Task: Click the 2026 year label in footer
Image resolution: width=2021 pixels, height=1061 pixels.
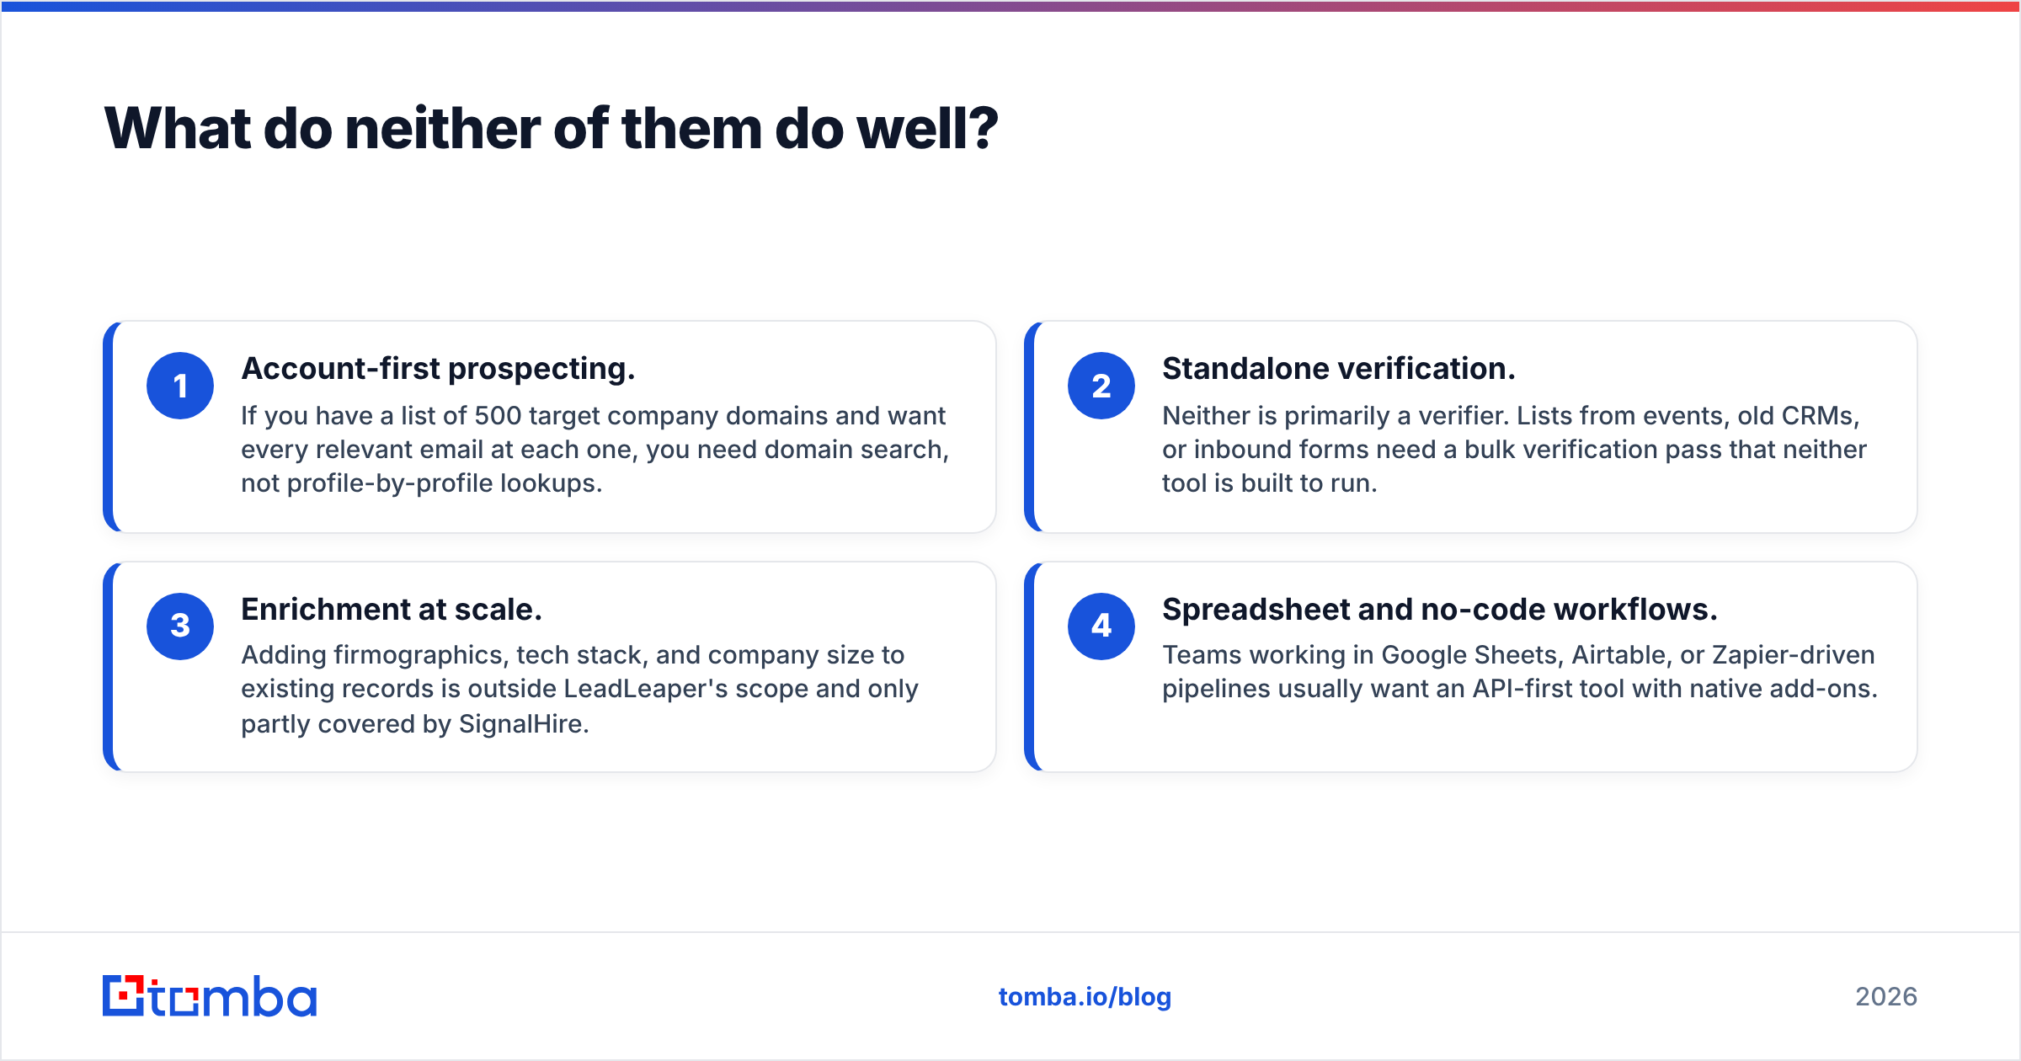Action: 1886,996
